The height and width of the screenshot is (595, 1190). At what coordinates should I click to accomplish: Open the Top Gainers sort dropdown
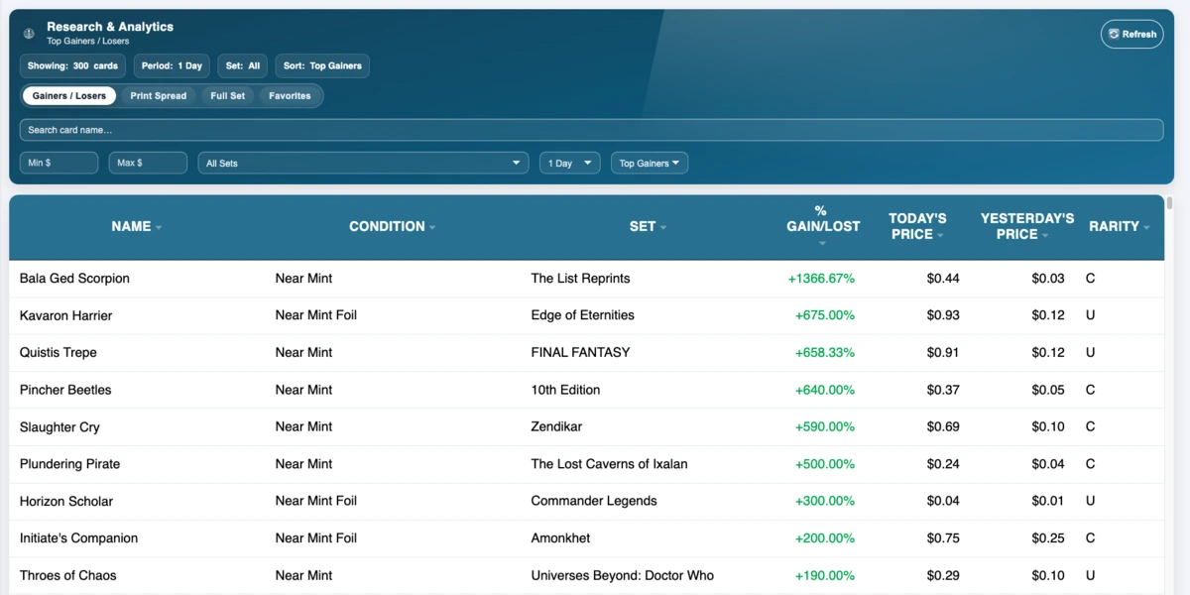pos(649,163)
